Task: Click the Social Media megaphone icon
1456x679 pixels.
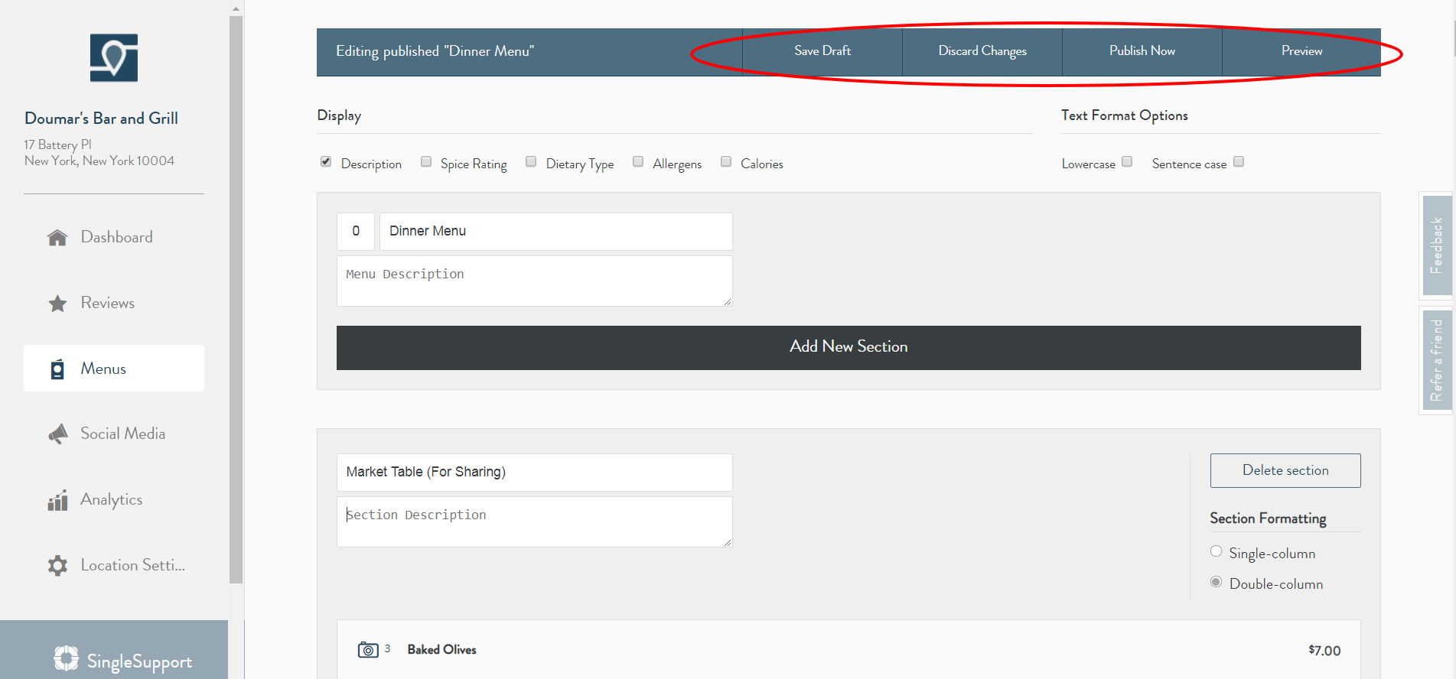Action: pos(57,434)
